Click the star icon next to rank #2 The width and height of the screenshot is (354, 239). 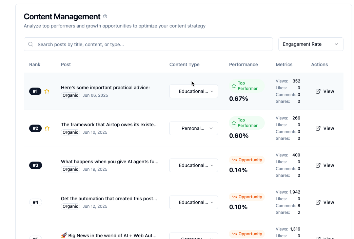point(47,128)
